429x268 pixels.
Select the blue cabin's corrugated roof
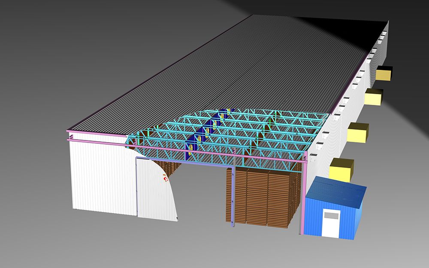(x=337, y=187)
